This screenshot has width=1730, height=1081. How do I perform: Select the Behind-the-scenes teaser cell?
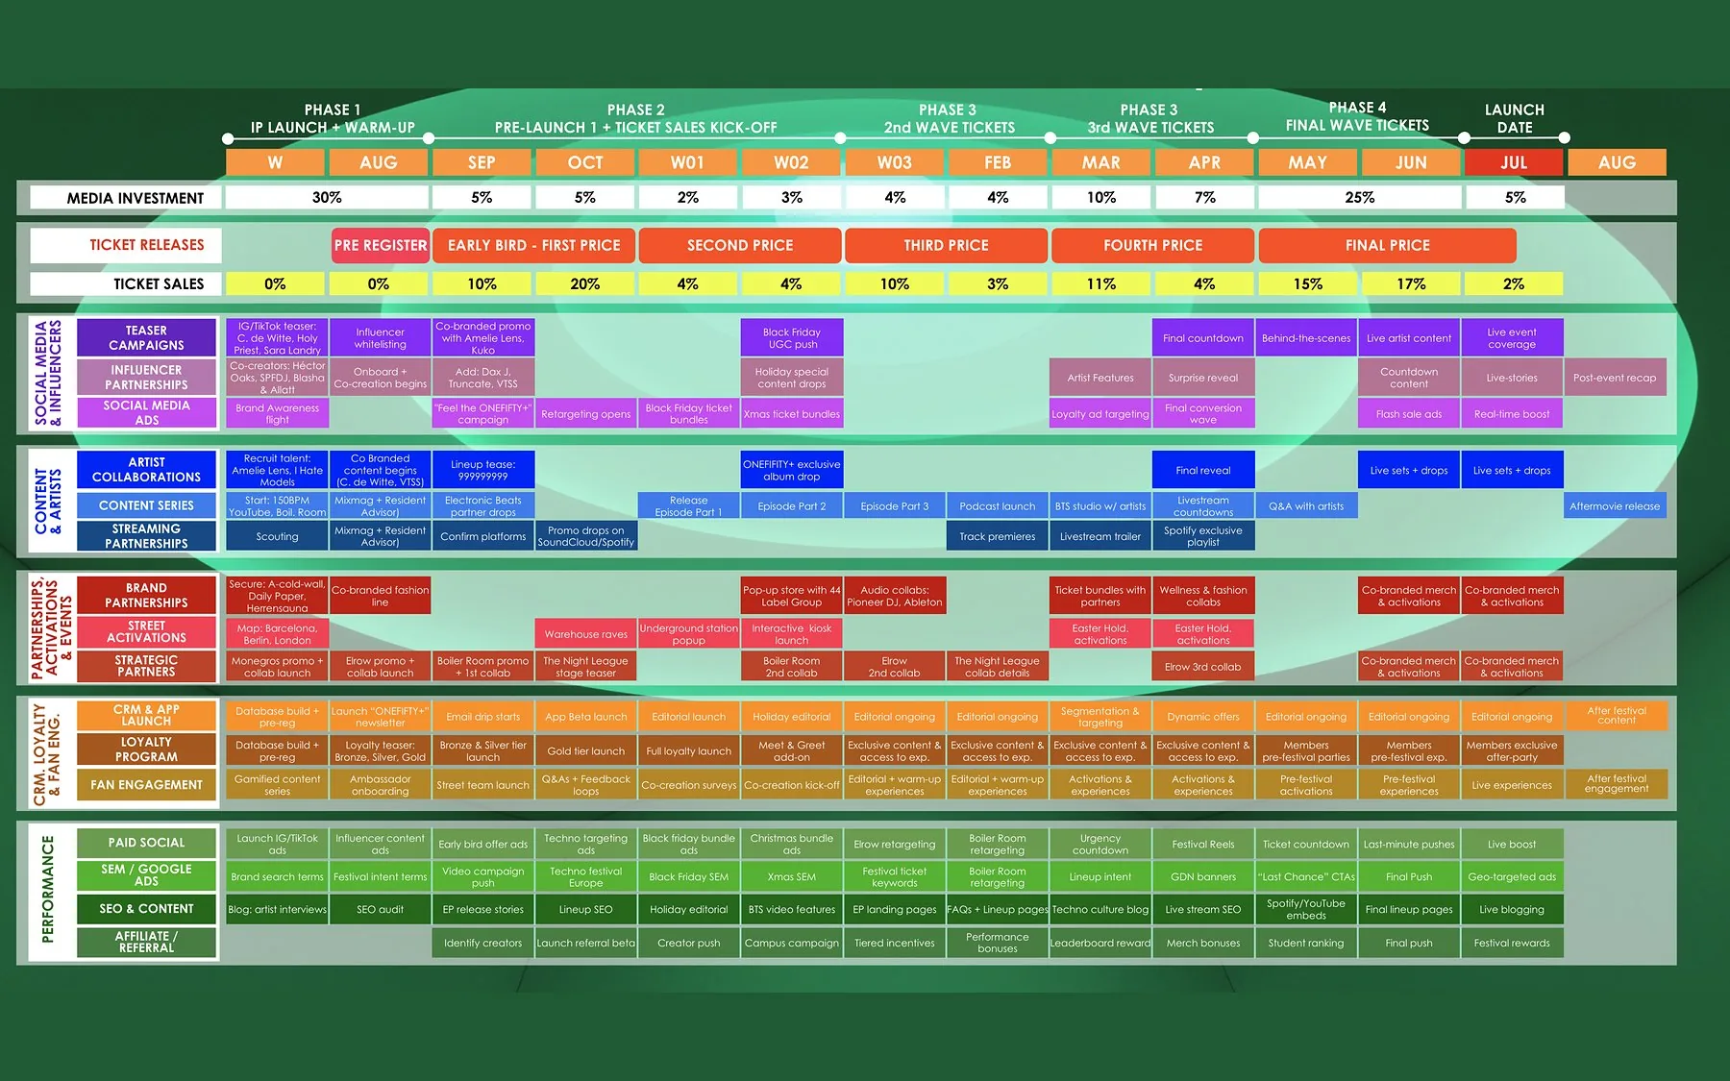1306,337
